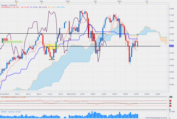Select the red Stop order label

click(6, 40)
